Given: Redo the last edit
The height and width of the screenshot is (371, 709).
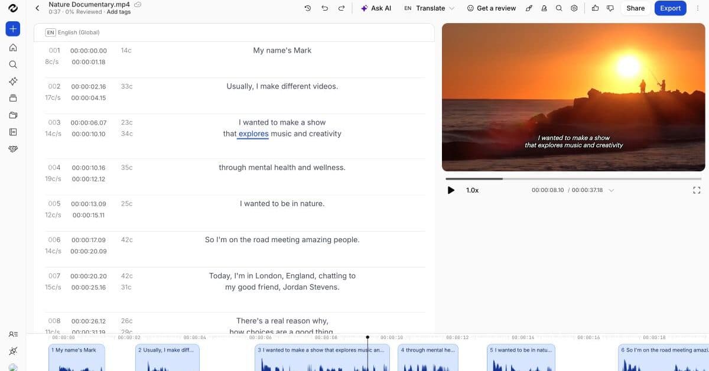Looking at the screenshot, I should (342, 8).
